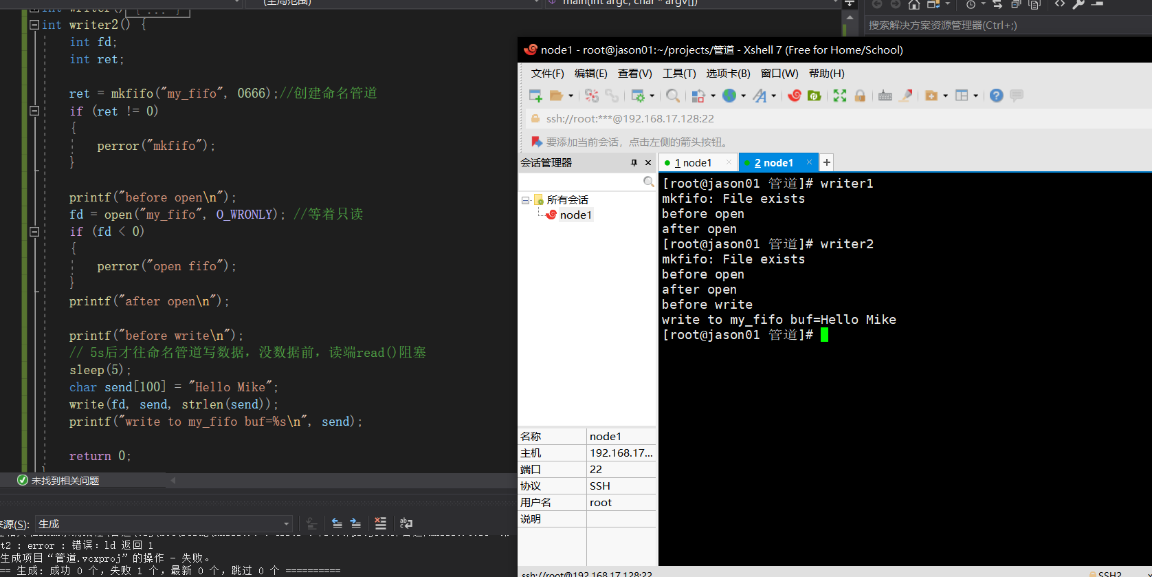Open the 工具(T) menu in Xshell
The image size is (1152, 577).
pyautogui.click(x=679, y=74)
